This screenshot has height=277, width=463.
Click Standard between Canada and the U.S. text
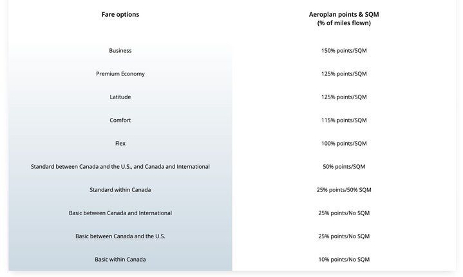pos(120,166)
